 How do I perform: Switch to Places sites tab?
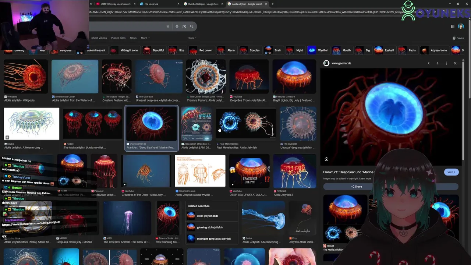(x=118, y=38)
